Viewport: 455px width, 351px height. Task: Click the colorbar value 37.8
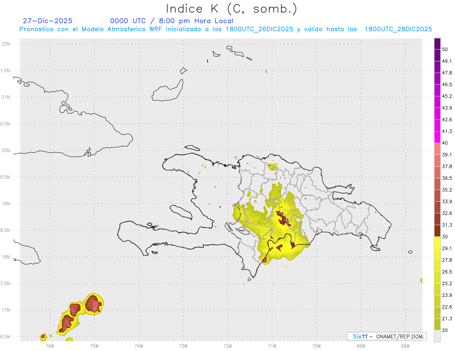(x=447, y=166)
